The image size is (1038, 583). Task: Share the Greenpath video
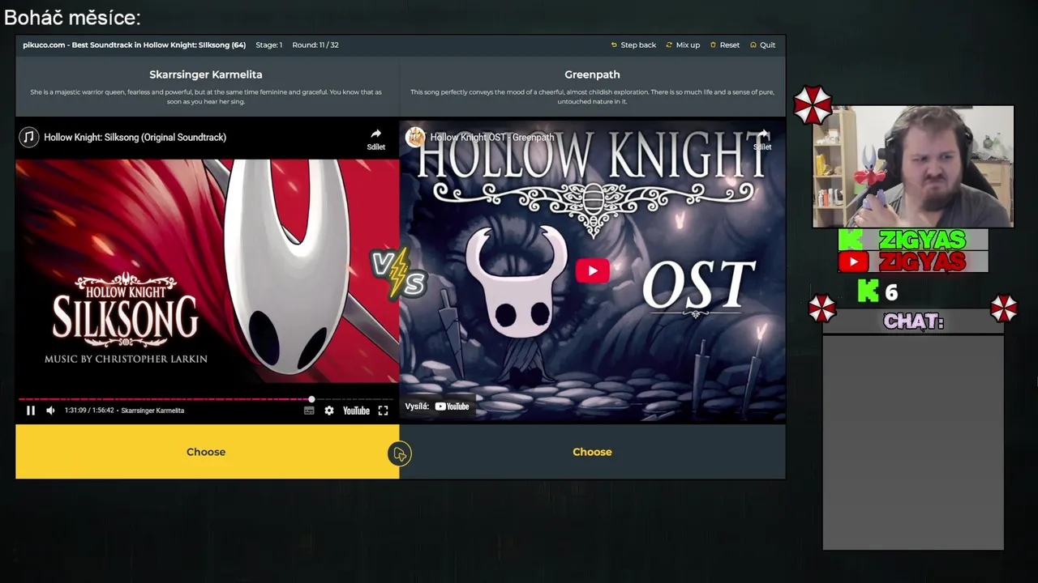(x=762, y=138)
